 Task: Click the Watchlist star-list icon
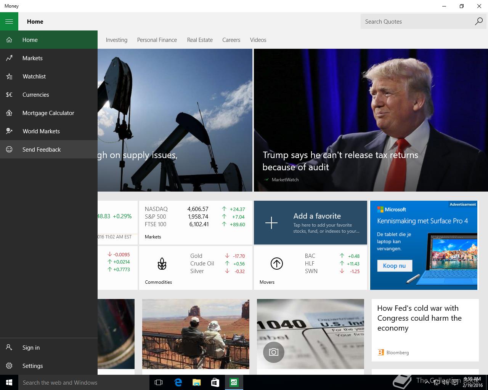9,76
